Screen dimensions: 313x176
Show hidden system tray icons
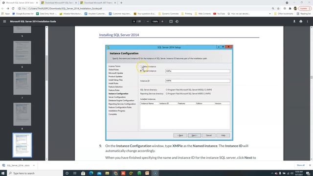[272, 173]
